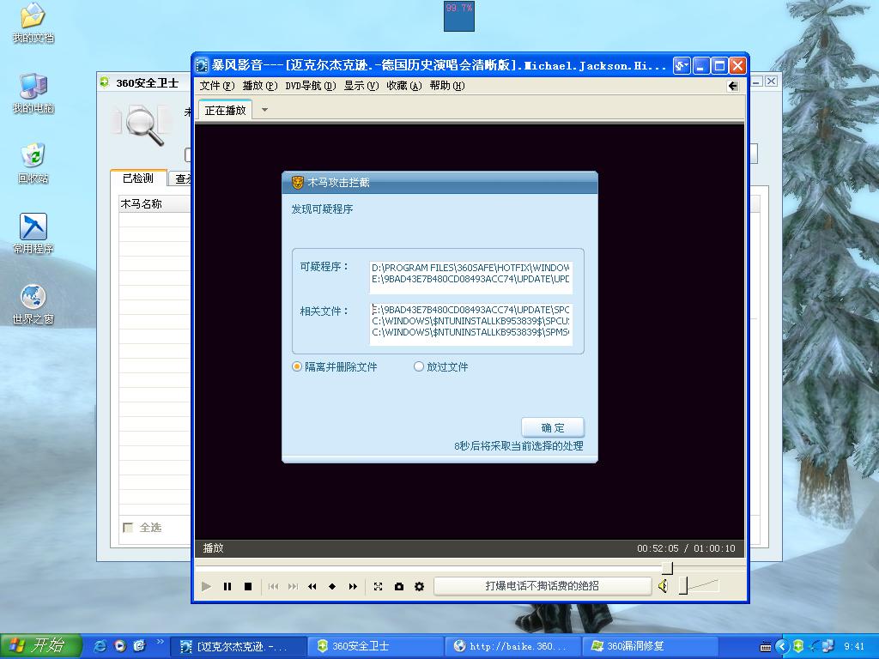Click the diamond icon between rewind and forward

[332, 586]
